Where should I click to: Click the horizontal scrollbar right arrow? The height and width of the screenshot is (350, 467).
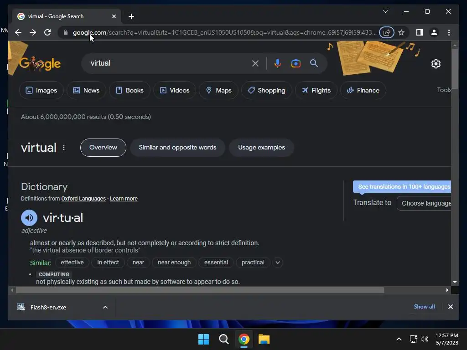[x=447, y=290]
